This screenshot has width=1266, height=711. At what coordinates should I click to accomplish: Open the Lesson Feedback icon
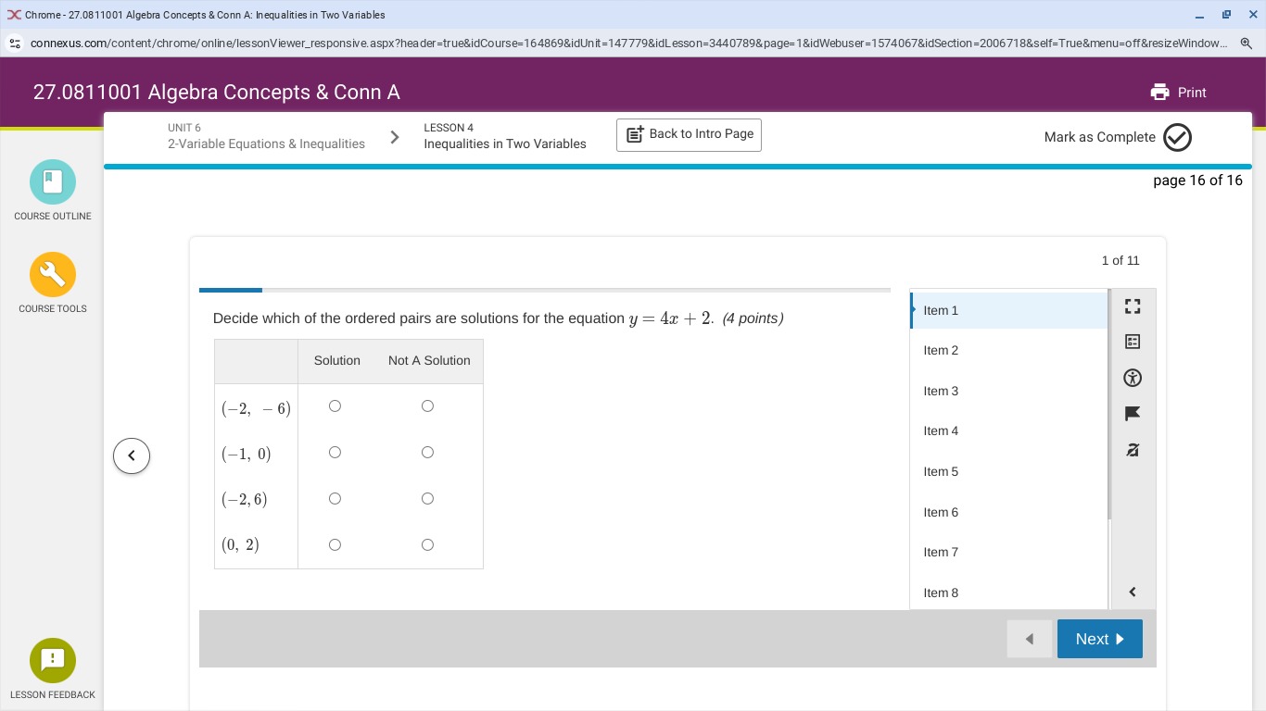(53, 661)
